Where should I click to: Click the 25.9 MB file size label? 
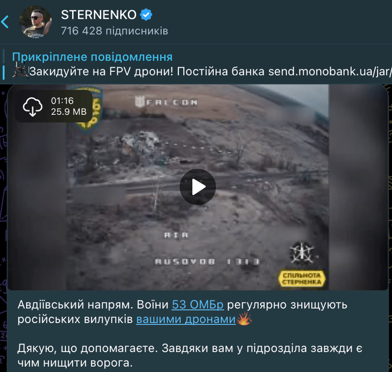pyautogui.click(x=69, y=112)
